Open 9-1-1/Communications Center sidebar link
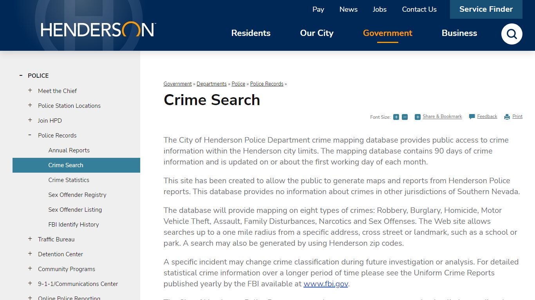The width and height of the screenshot is (535, 300). (78, 284)
